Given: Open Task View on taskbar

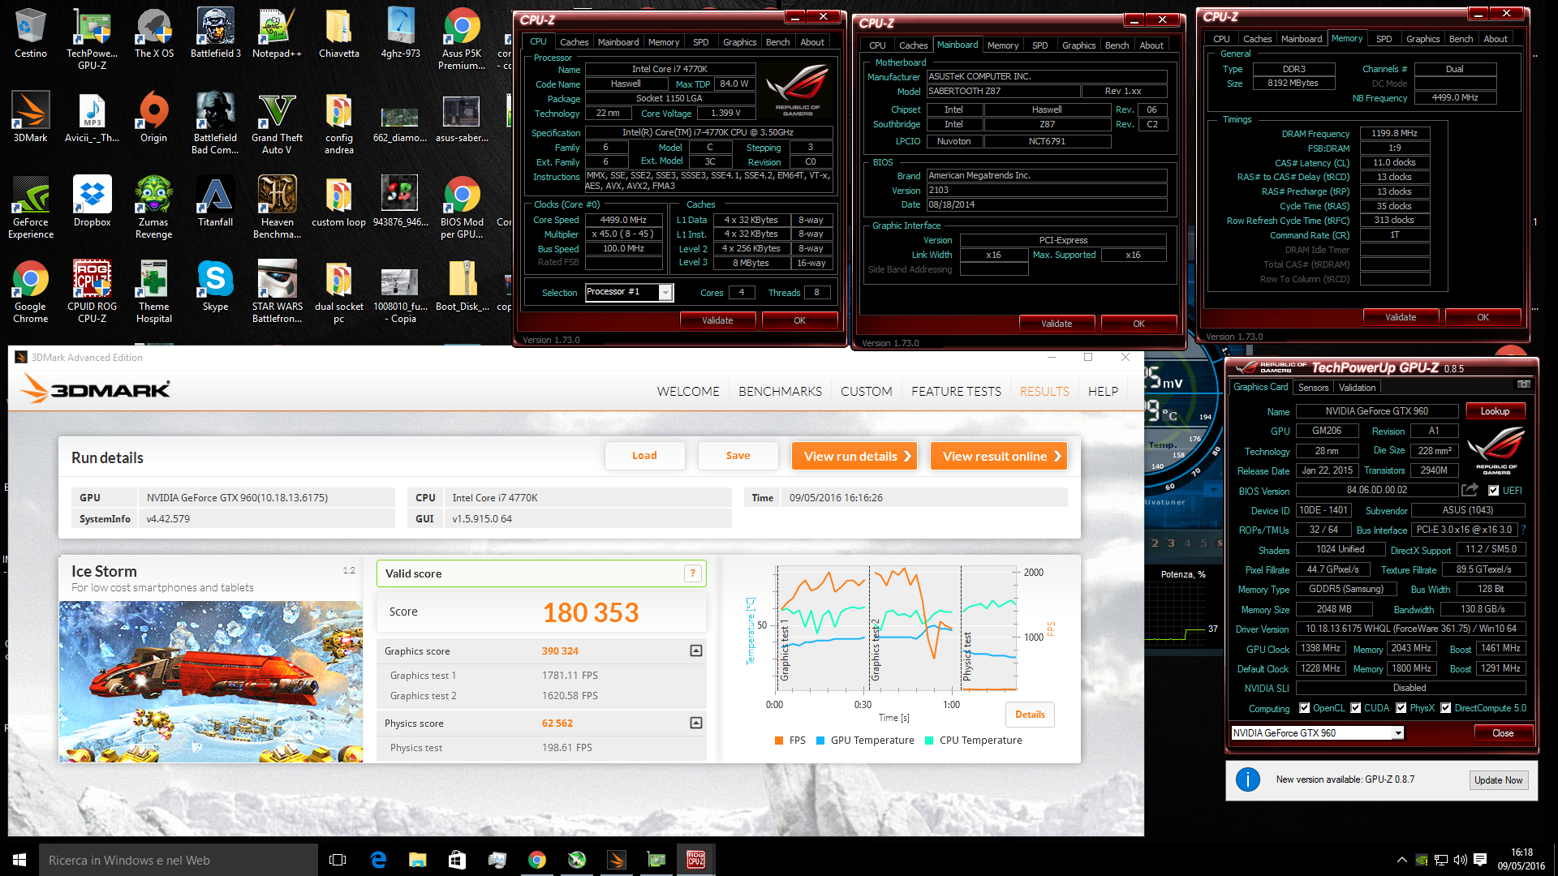Looking at the screenshot, I should point(338,860).
